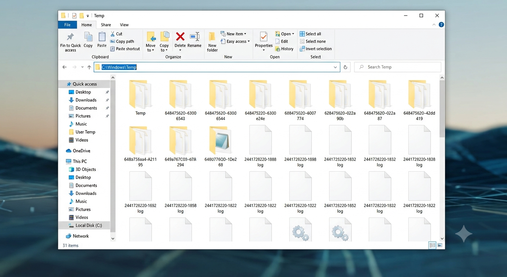The width and height of the screenshot is (507, 277).
Task: Select folder 648a756aa4-A21195
Action: click(x=140, y=146)
